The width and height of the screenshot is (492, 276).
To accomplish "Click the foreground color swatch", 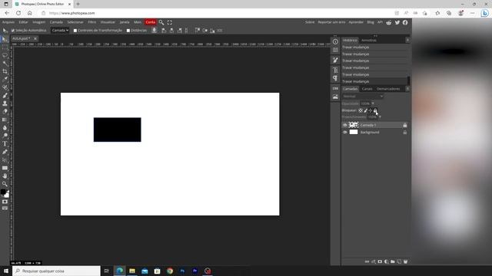I will [x=3, y=192].
